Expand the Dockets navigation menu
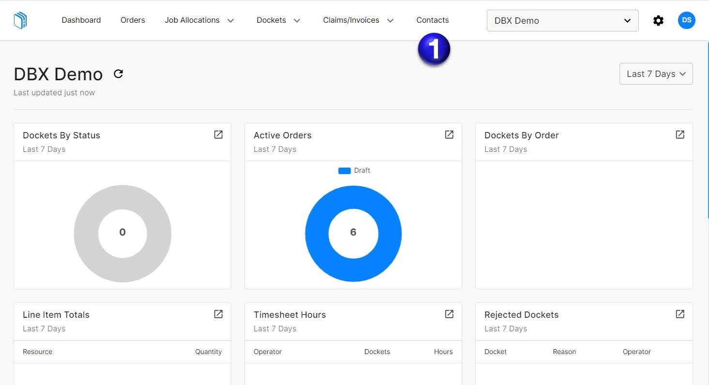This screenshot has height=385, width=709. point(279,20)
